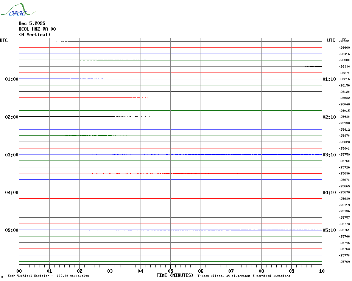Click the -25769 offset value at bottom right
This screenshot has width=352, height=281.
pos(344,262)
